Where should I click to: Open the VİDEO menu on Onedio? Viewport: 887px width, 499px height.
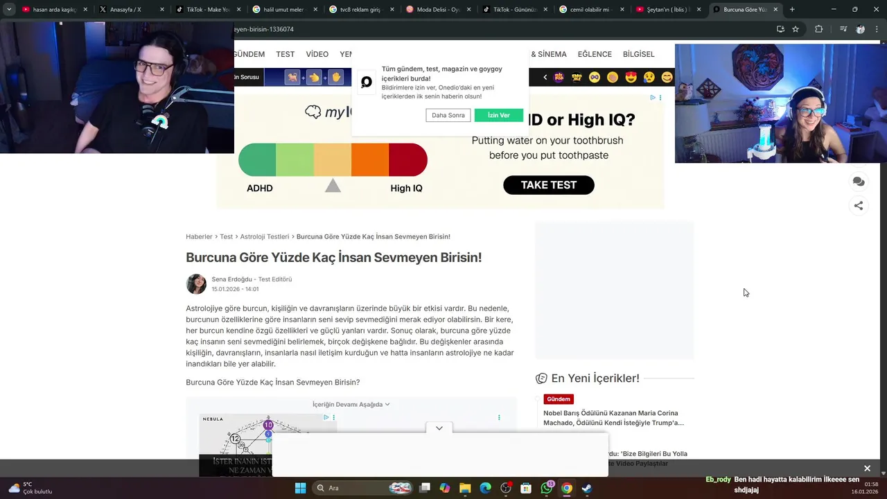click(317, 54)
